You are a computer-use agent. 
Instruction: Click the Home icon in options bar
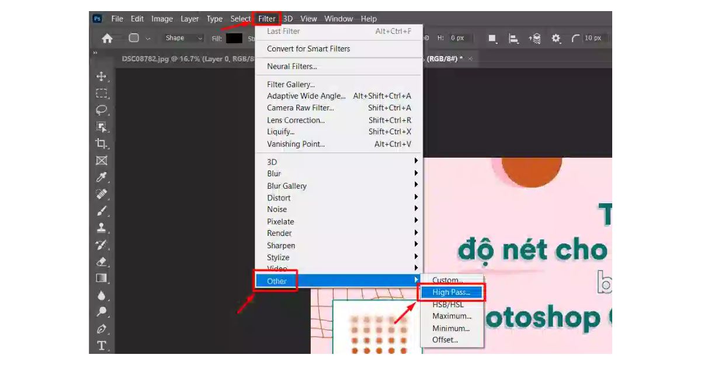[107, 38]
